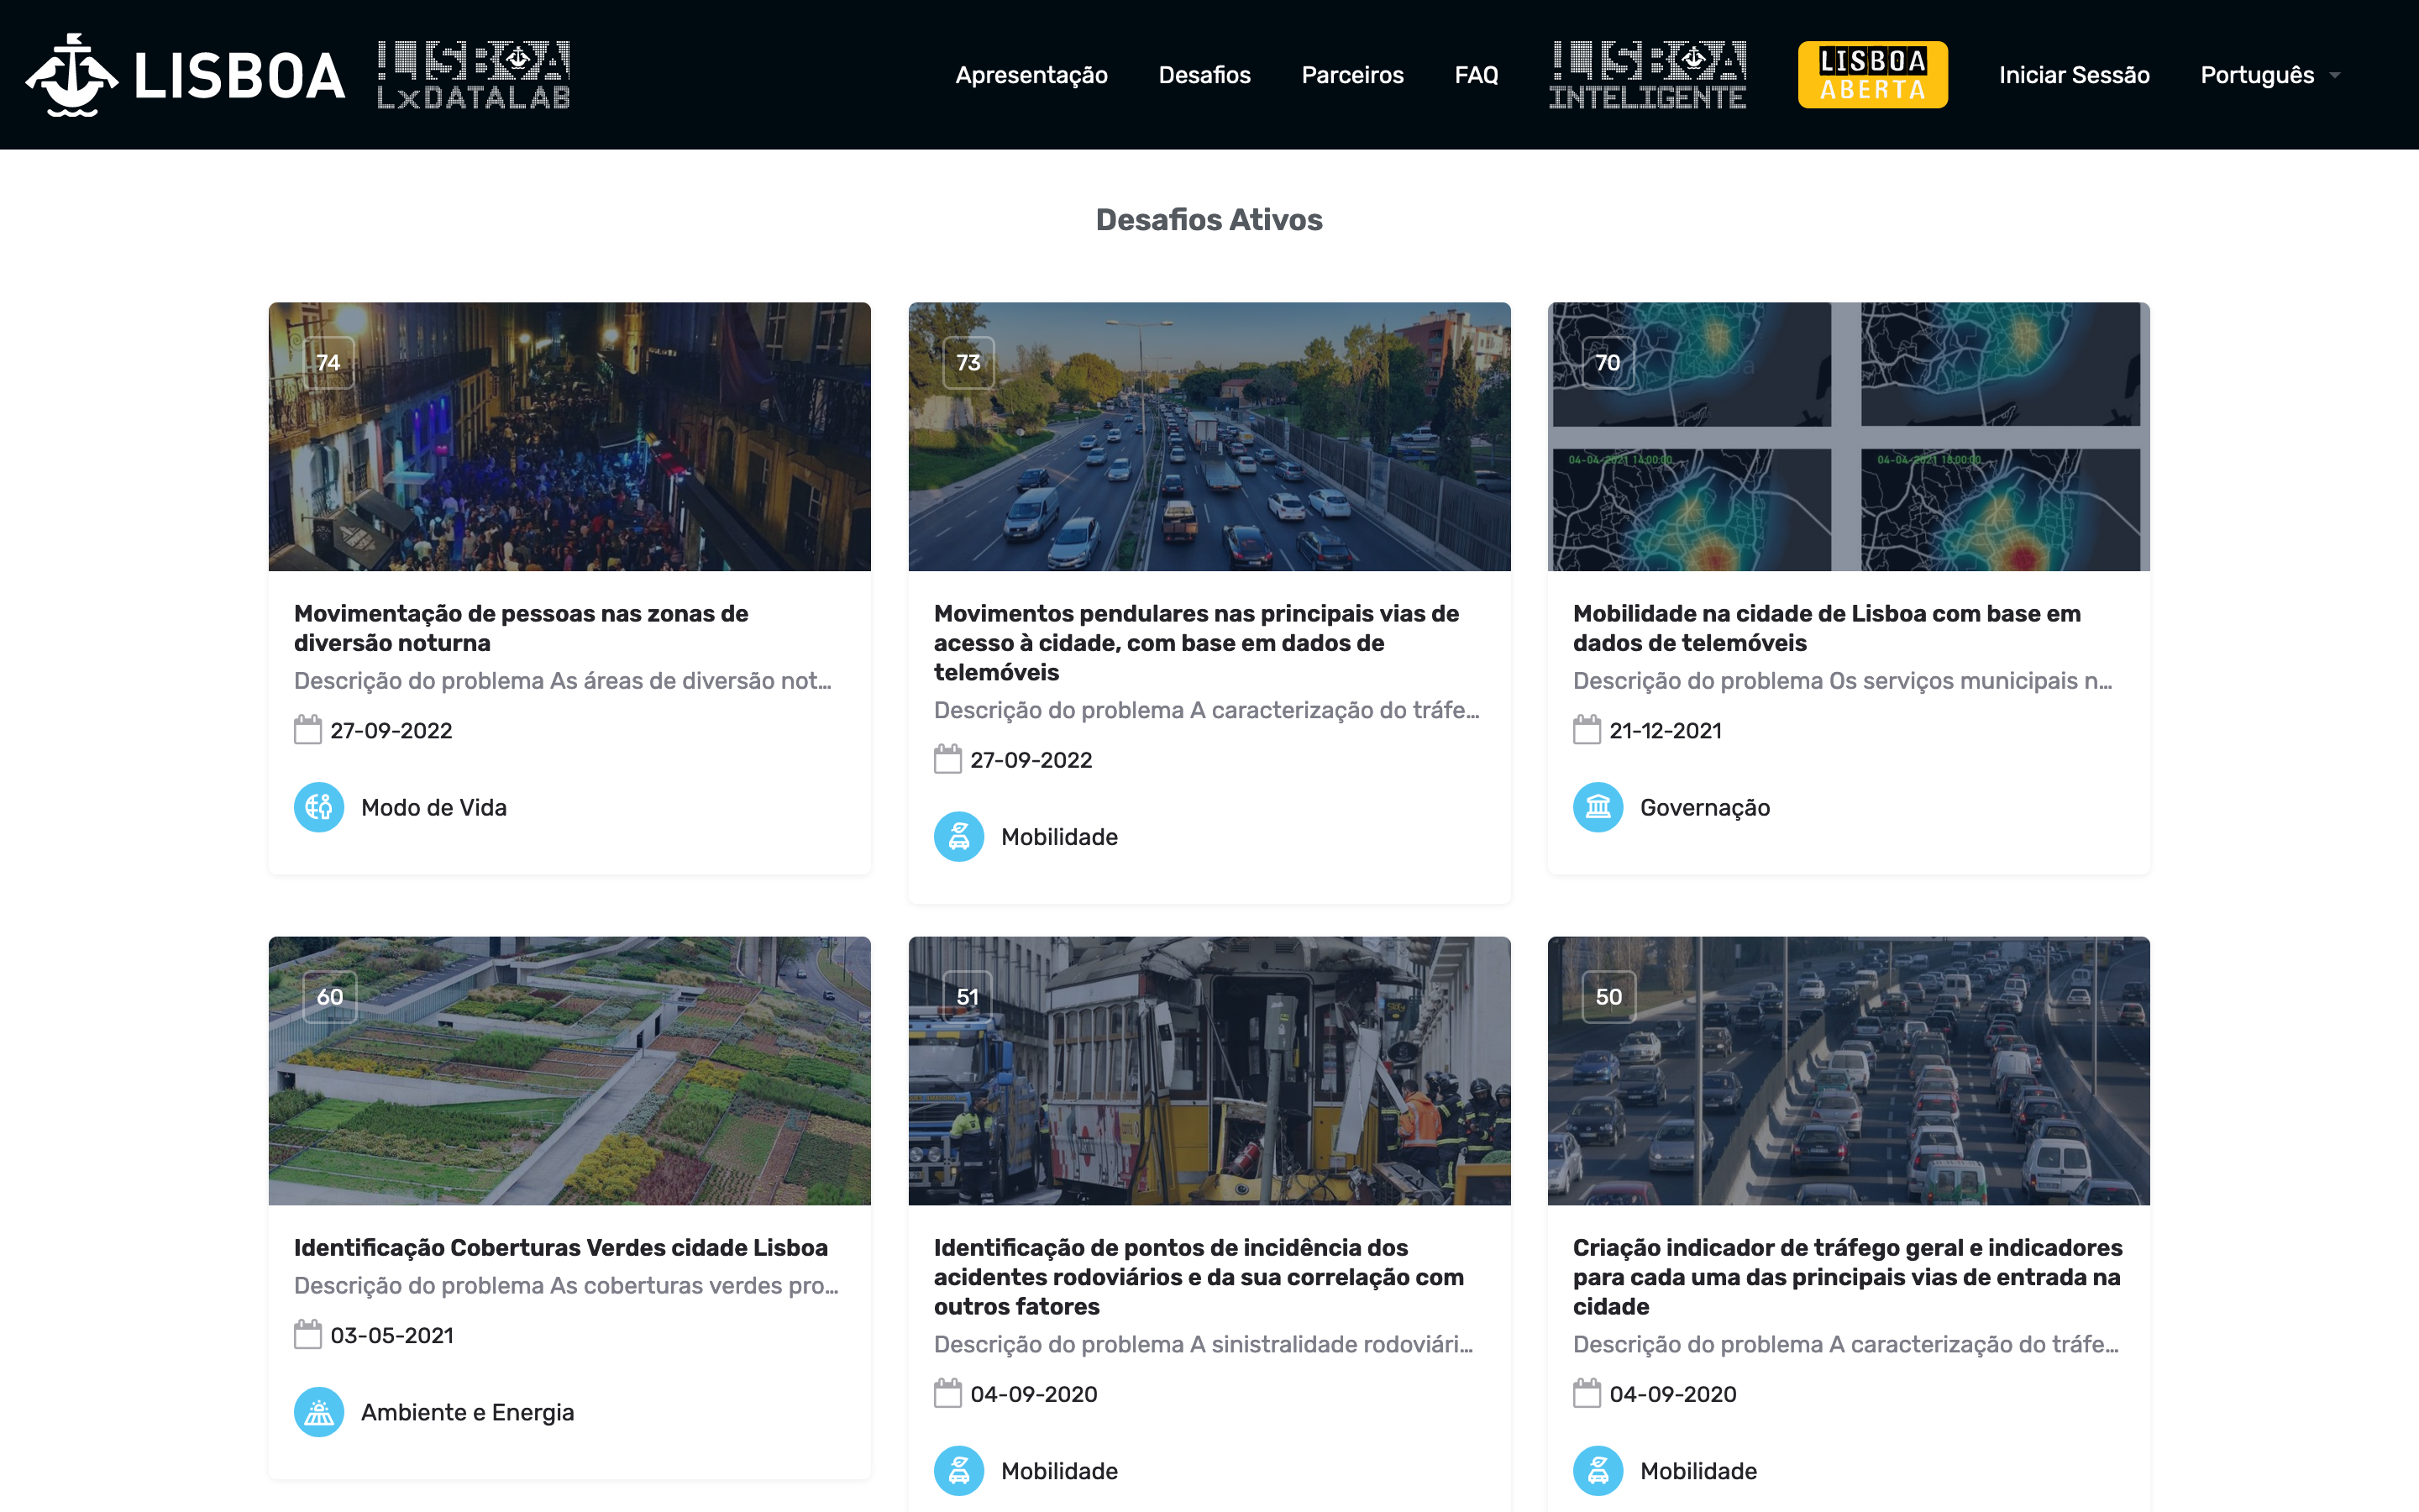Click the number 51 badge
The width and height of the screenshot is (2419, 1512).
click(x=968, y=996)
